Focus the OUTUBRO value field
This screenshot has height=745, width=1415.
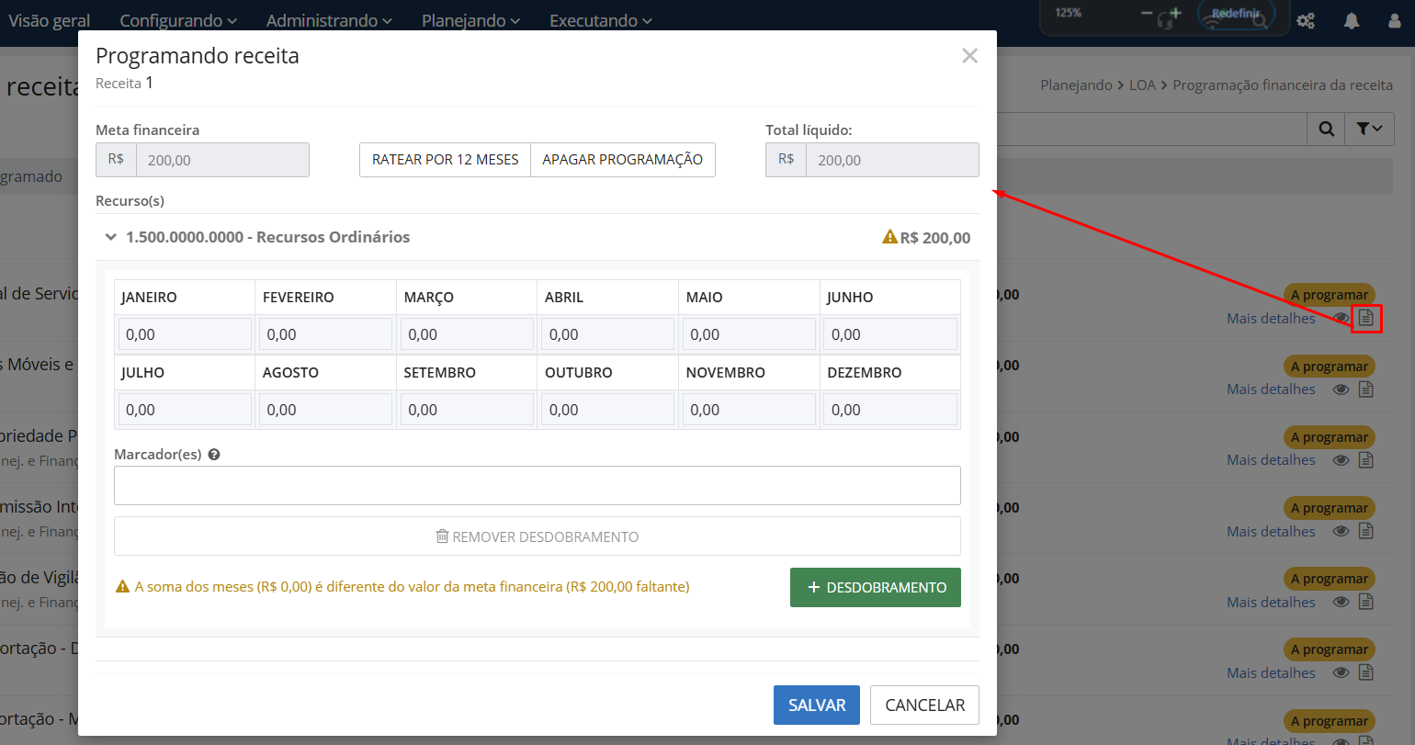click(608, 410)
